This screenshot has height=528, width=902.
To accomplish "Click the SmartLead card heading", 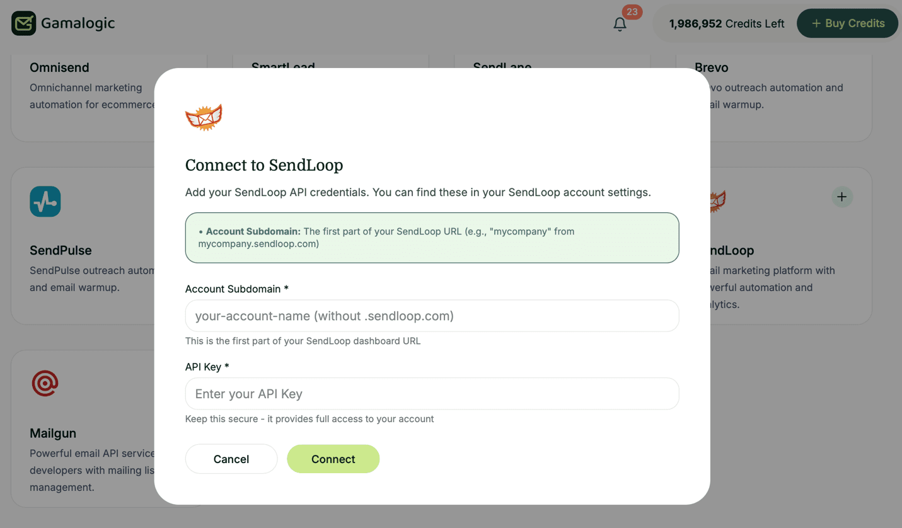I will coord(283,66).
